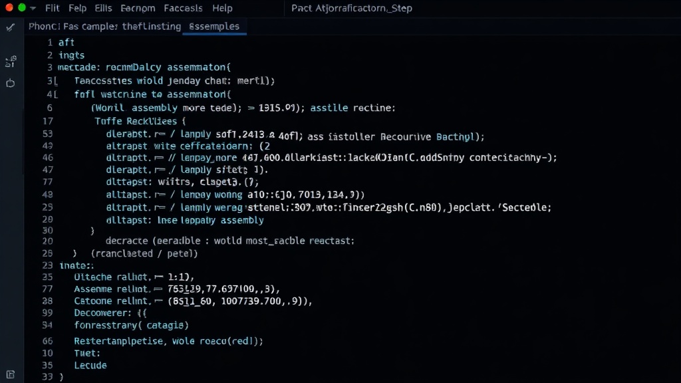Switch to the Essemples tab
681x383 pixels.
[x=214, y=27]
